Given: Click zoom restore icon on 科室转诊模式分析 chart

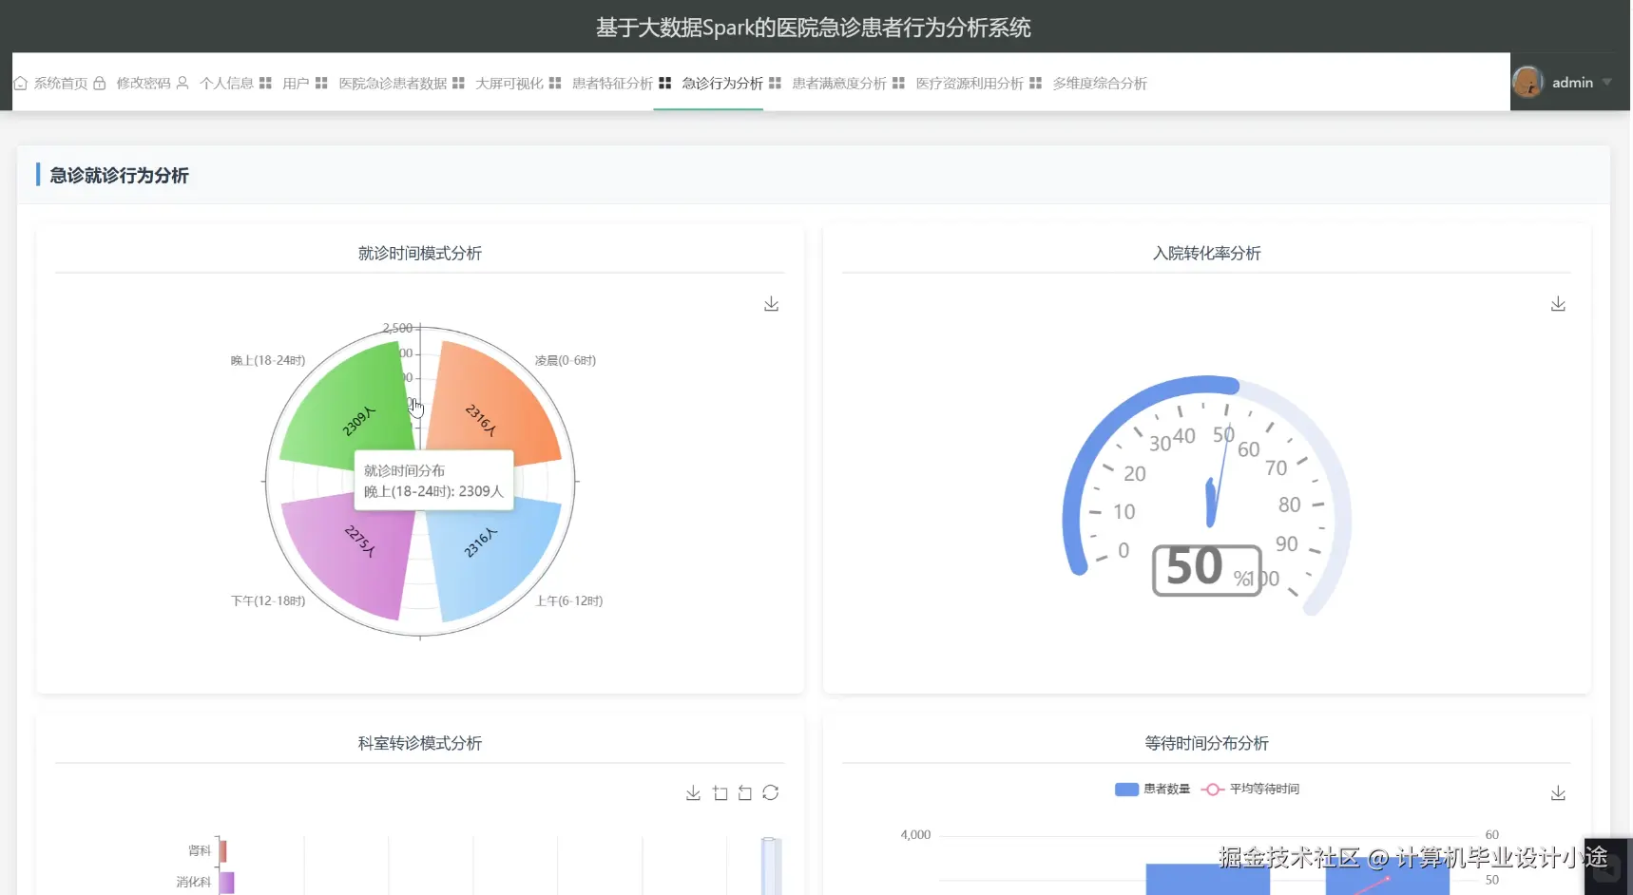Looking at the screenshot, I should pos(744,792).
